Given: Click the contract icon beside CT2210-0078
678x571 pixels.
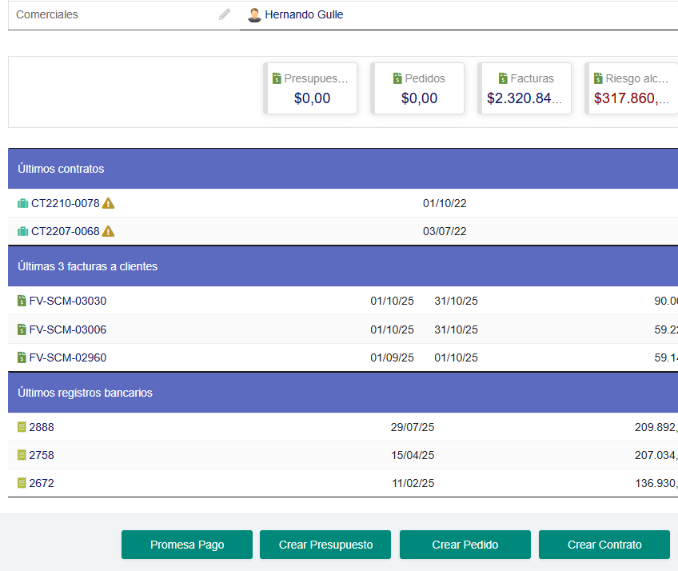Looking at the screenshot, I should [x=22, y=203].
